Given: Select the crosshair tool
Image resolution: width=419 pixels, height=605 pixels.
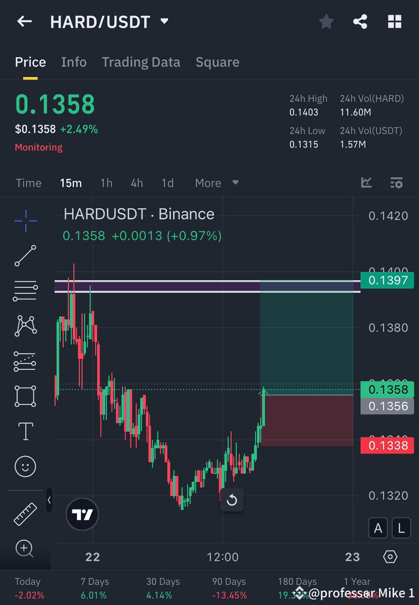Looking at the screenshot, I should [25, 221].
